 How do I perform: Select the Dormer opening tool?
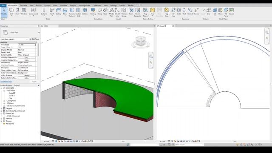pyautogui.click(x=196, y=11)
